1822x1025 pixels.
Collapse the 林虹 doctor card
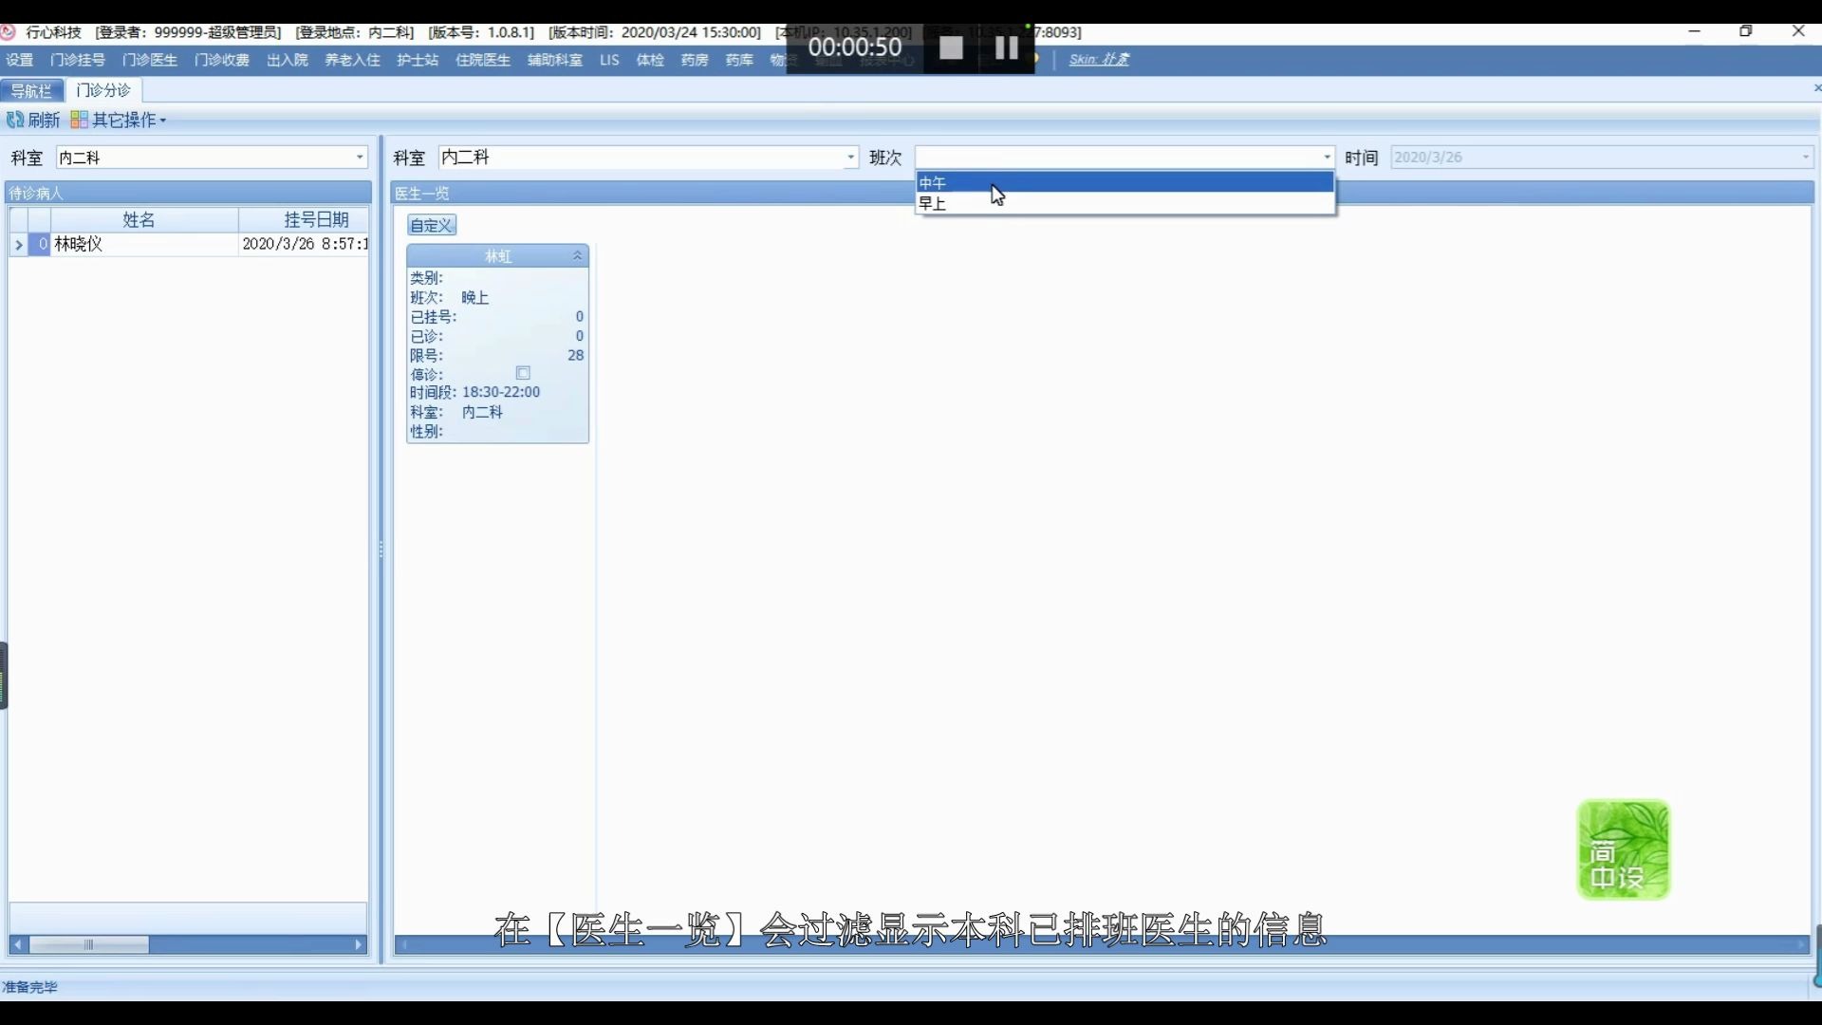point(577,256)
